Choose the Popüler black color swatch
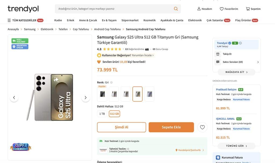 pyautogui.click(x=102, y=94)
